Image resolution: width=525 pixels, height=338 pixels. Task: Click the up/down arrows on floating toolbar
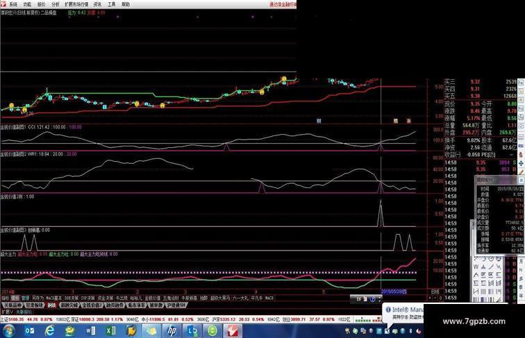[x=380, y=299]
